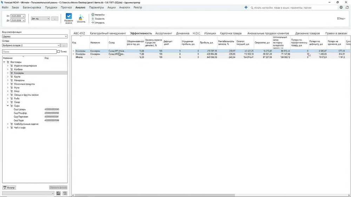This screenshot has width=351, height=197.
Task: Click the cart icon beside Чай и кофе
Action: point(12,128)
